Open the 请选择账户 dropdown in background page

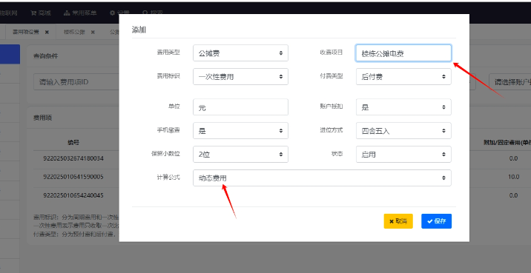[510, 82]
